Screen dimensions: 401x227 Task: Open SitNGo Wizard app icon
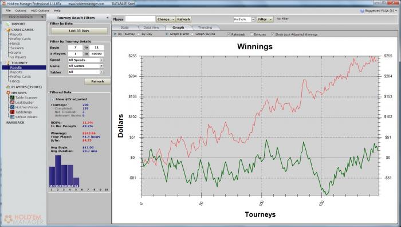(12, 117)
